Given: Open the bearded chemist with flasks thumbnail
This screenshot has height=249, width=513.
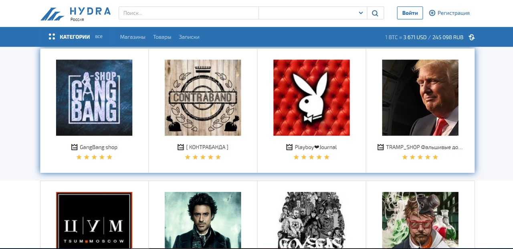Looking at the screenshot, I should 420,220.
